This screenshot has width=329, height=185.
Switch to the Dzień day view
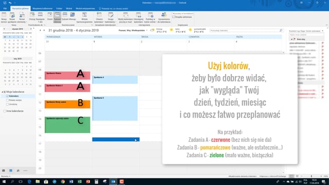(x=50, y=17)
